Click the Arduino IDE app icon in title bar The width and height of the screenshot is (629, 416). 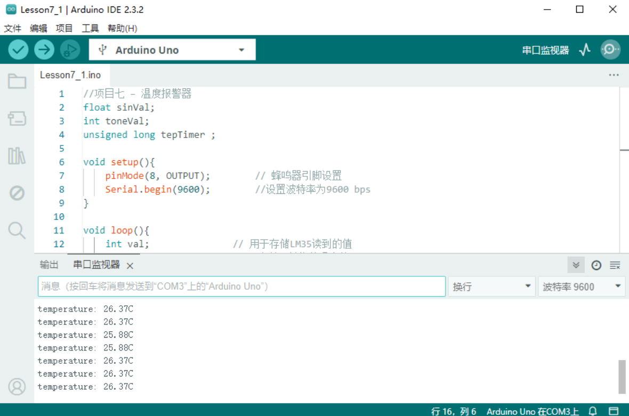tap(11, 9)
